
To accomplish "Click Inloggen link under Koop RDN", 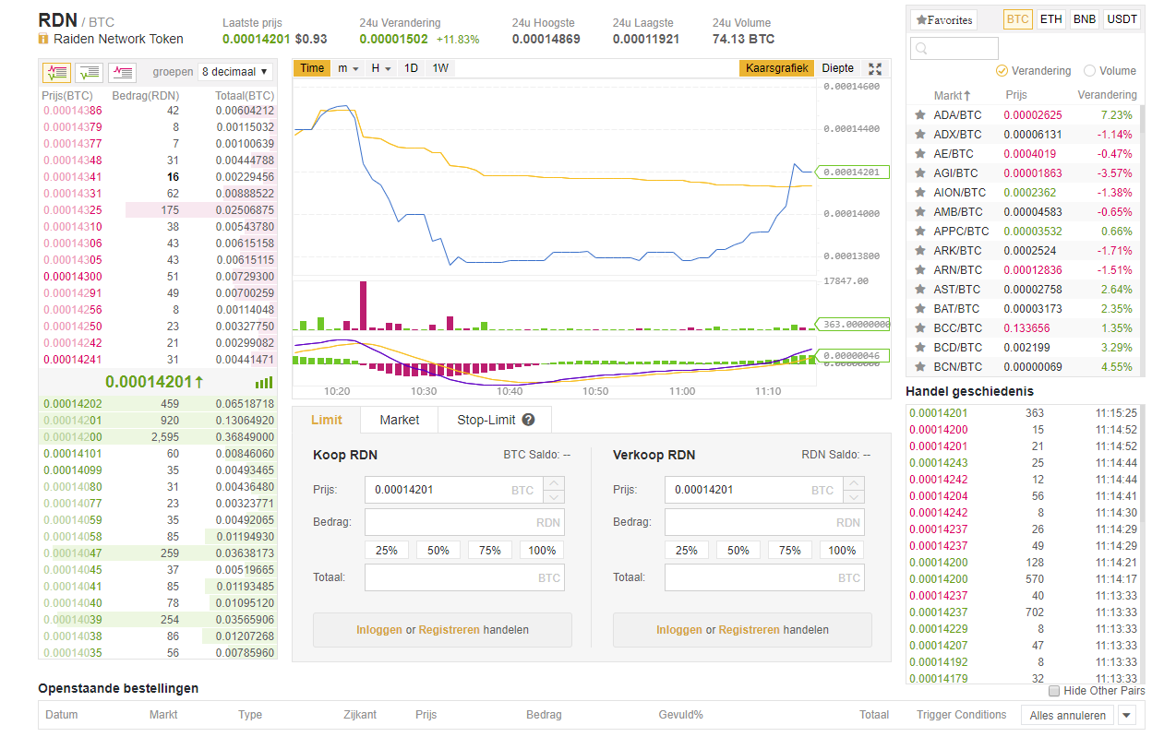I will (379, 630).
